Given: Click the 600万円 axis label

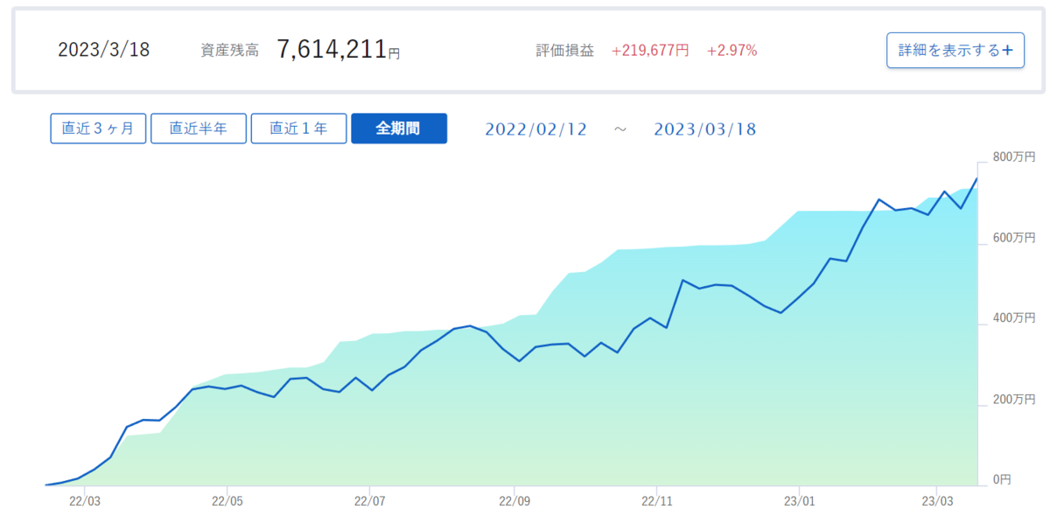Looking at the screenshot, I should pos(1013,238).
